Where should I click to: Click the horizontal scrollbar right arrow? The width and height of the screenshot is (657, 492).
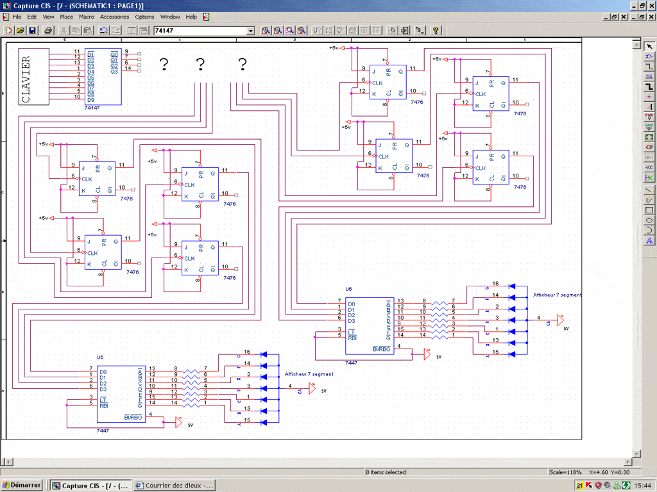628,461
